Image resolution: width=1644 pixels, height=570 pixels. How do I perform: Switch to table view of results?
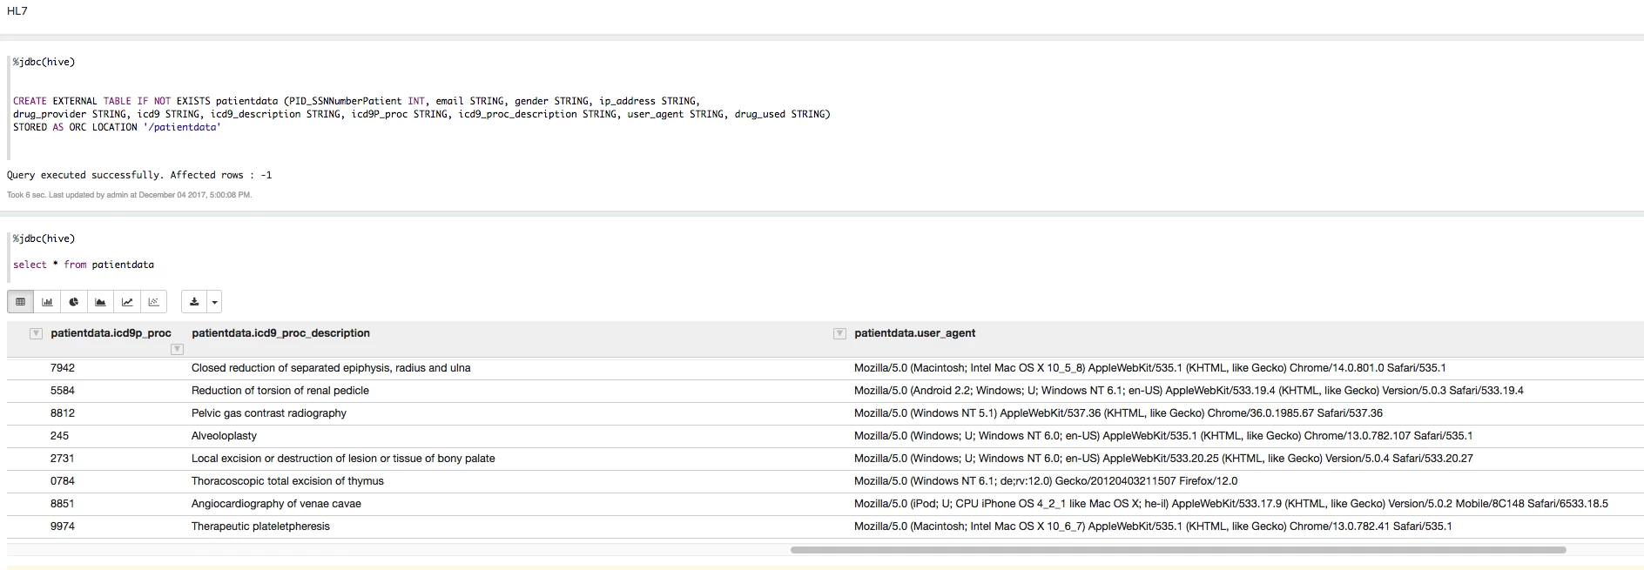pyautogui.click(x=21, y=302)
